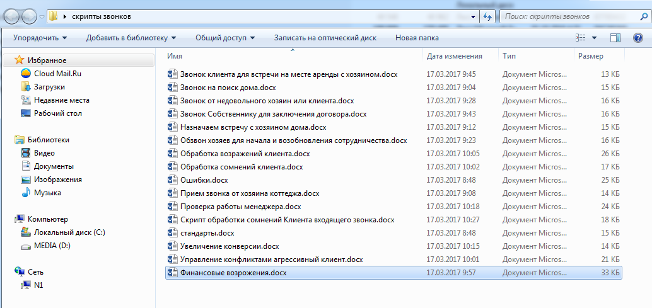Open "Рабочий стол" in the navigation pane
This screenshot has height=308, width=652.
[x=58, y=113]
